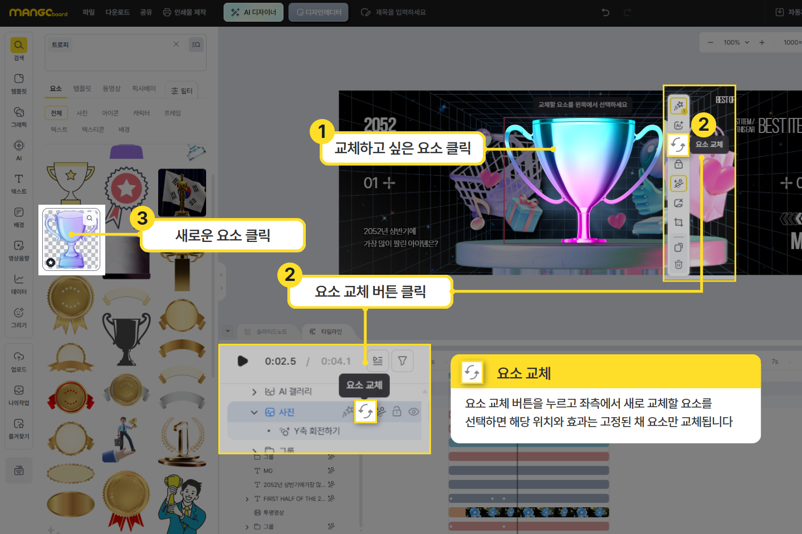
Task: Open the 업로드 panel in left sidebar
Action: coord(19,361)
